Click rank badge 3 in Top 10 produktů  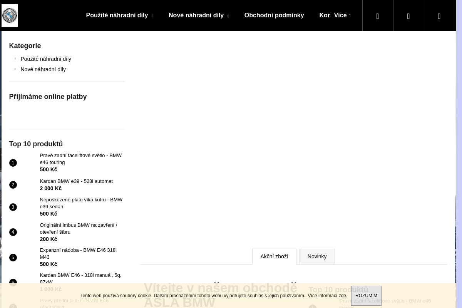13,207
